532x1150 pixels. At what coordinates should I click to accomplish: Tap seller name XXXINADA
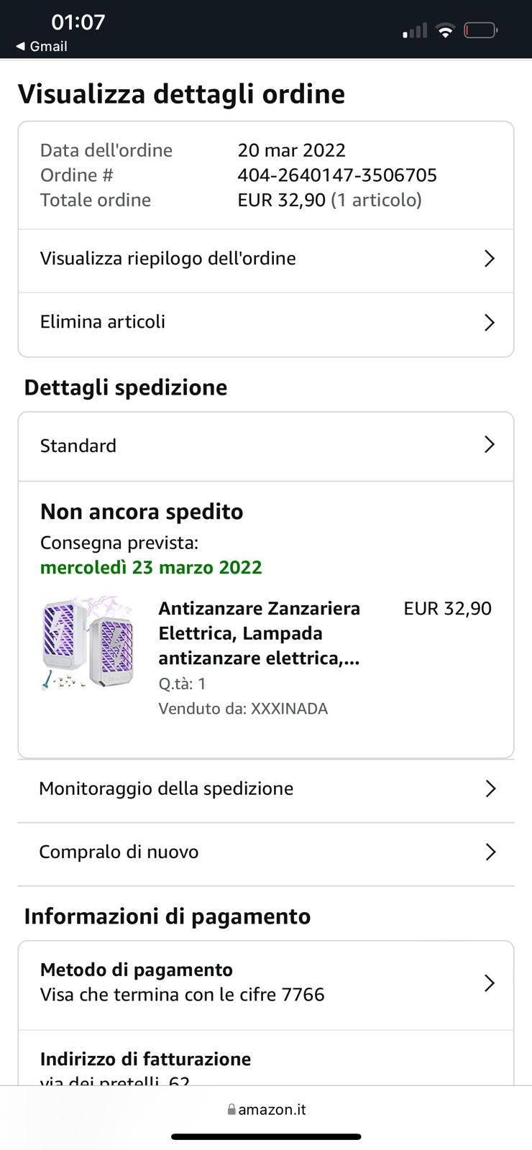pos(289,709)
